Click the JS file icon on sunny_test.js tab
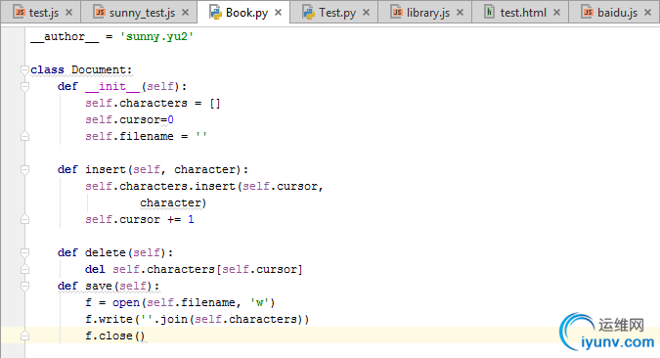The image size is (660, 358). tap(100, 12)
